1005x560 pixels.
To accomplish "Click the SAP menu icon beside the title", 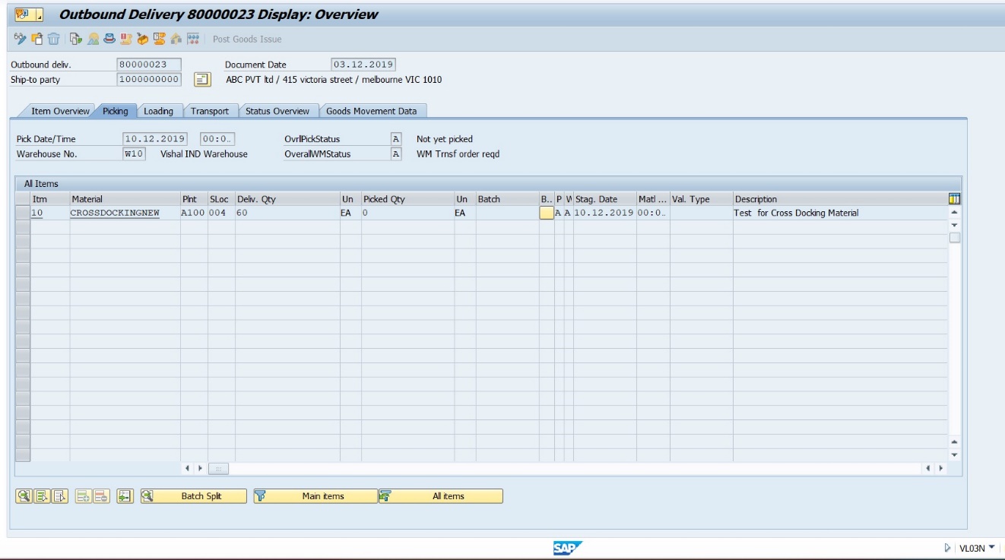I will pos(23,14).
